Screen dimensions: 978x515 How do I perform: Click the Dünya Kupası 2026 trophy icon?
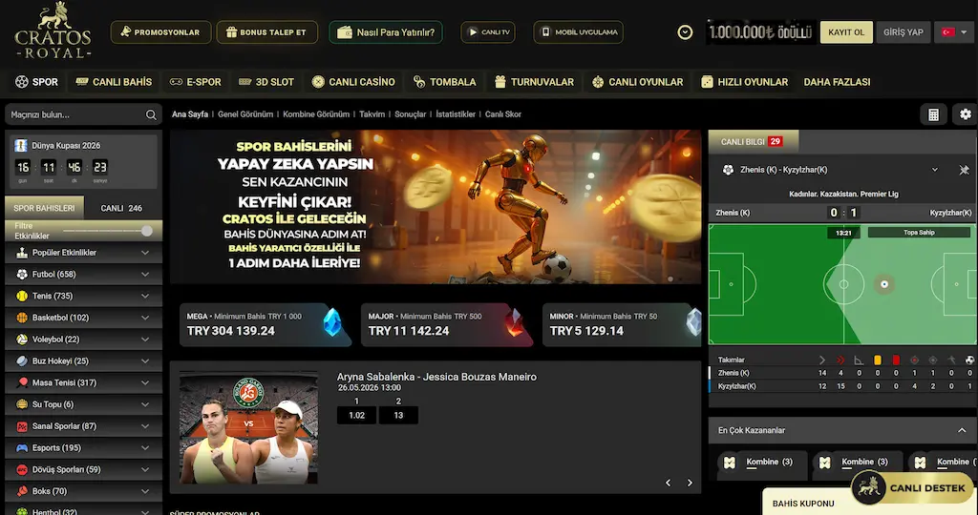21,146
